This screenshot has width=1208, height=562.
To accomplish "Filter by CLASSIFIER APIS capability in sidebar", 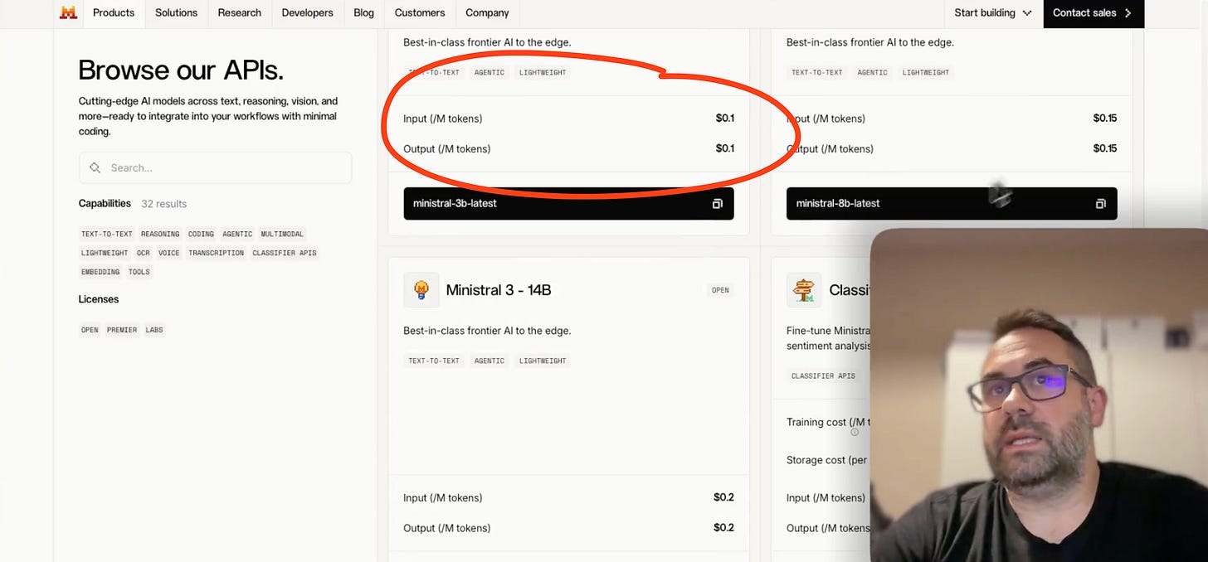I will point(285,253).
